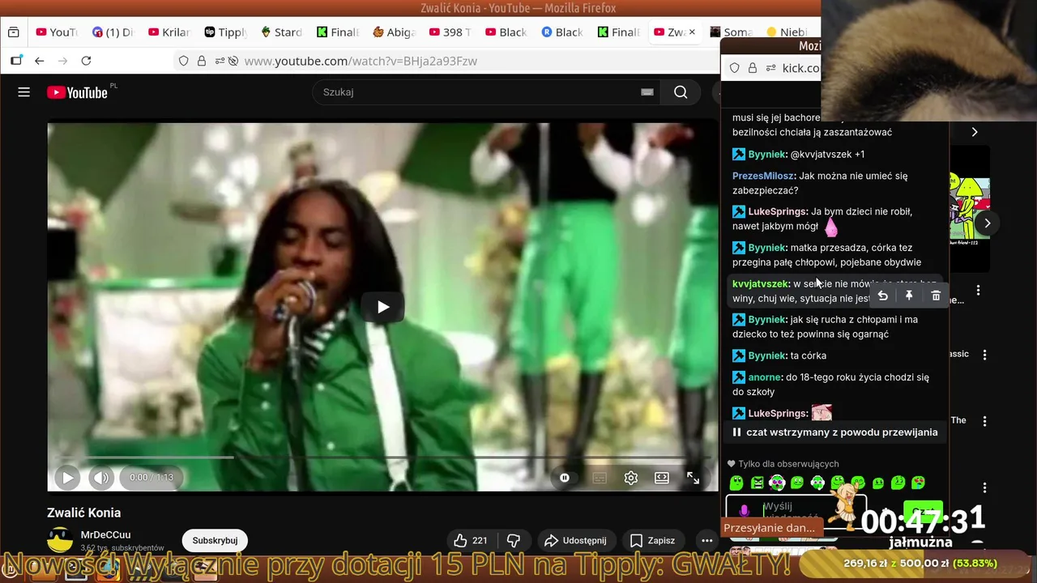The height and width of the screenshot is (583, 1037).
Task: Click the MrDeCCuu channel avatar
Action: click(x=60, y=540)
